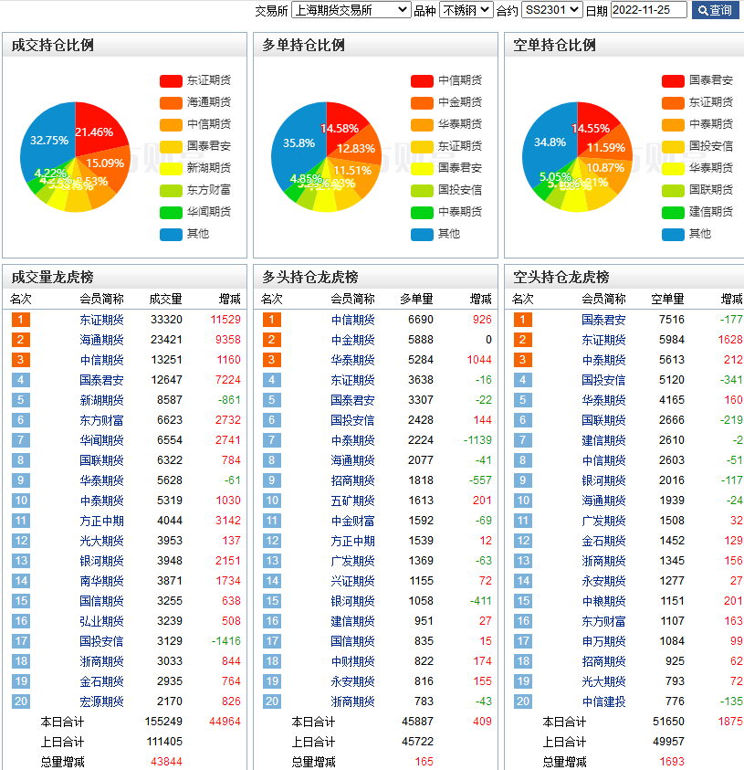
Task: Click 上日合计 total 49957
Action: tap(668, 742)
